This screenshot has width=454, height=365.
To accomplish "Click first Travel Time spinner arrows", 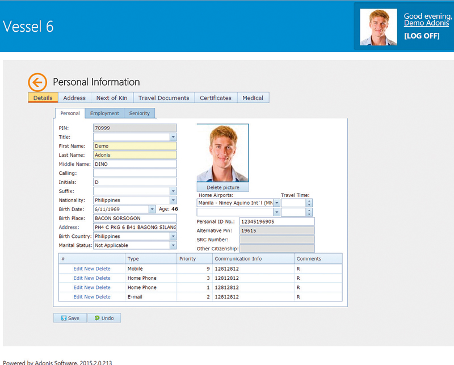I will point(309,203).
